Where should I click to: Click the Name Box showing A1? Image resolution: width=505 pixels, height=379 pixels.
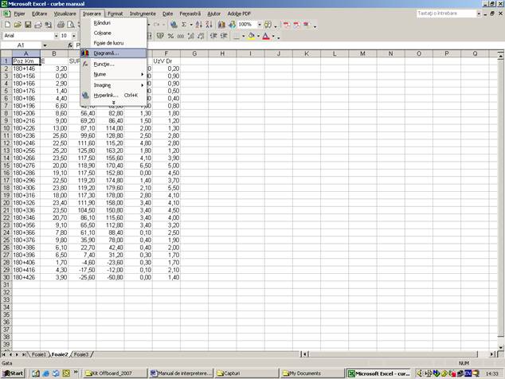click(x=24, y=45)
